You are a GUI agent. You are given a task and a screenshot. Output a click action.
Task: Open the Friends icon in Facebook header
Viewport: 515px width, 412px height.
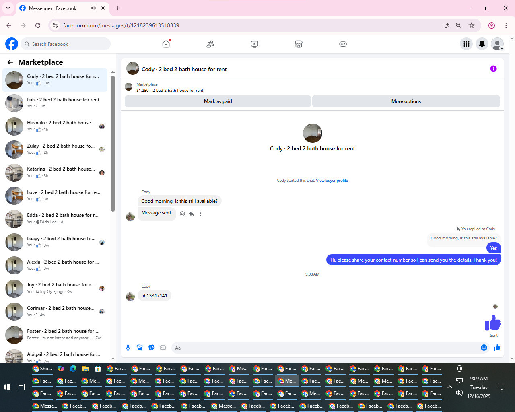tap(210, 44)
